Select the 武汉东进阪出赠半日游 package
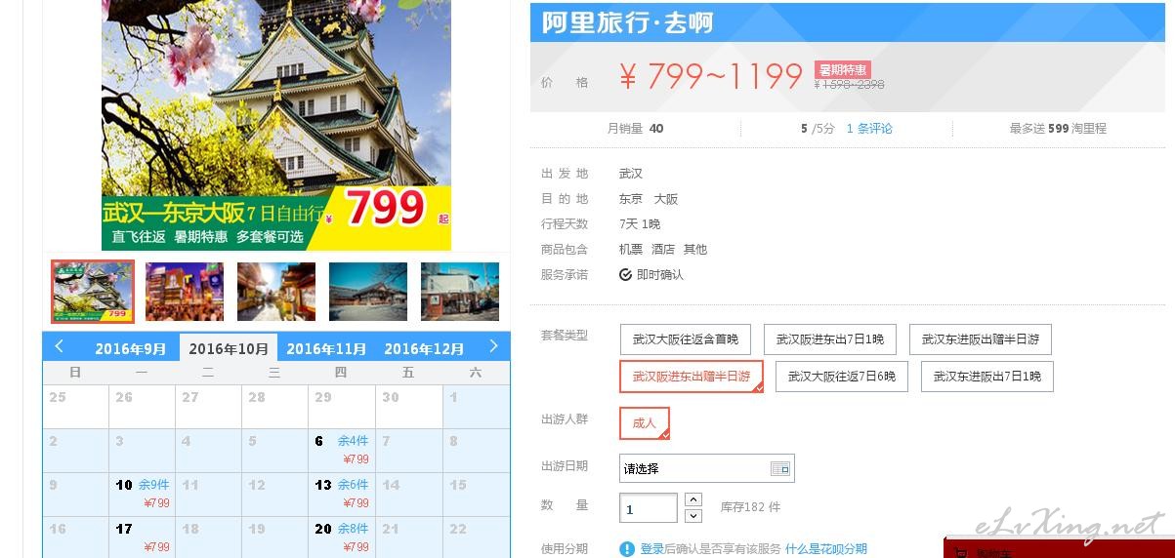The image size is (1175, 558). 980,339
